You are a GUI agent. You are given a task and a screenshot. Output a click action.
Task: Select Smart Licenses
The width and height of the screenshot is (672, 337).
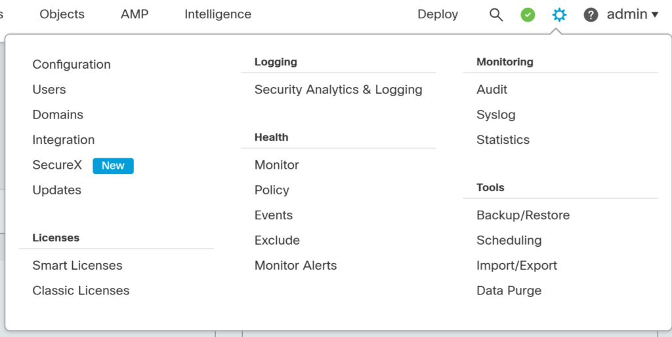click(x=77, y=266)
